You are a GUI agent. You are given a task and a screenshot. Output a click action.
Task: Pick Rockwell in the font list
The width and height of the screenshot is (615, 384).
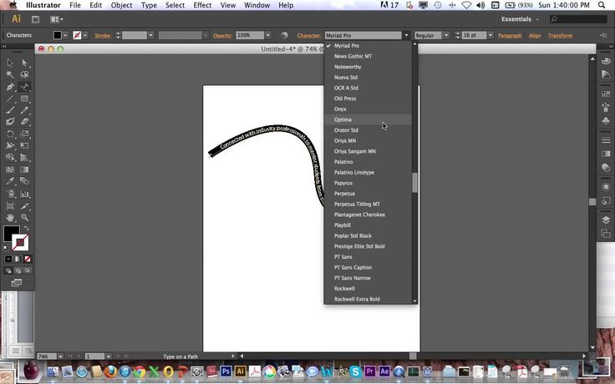pyautogui.click(x=344, y=289)
